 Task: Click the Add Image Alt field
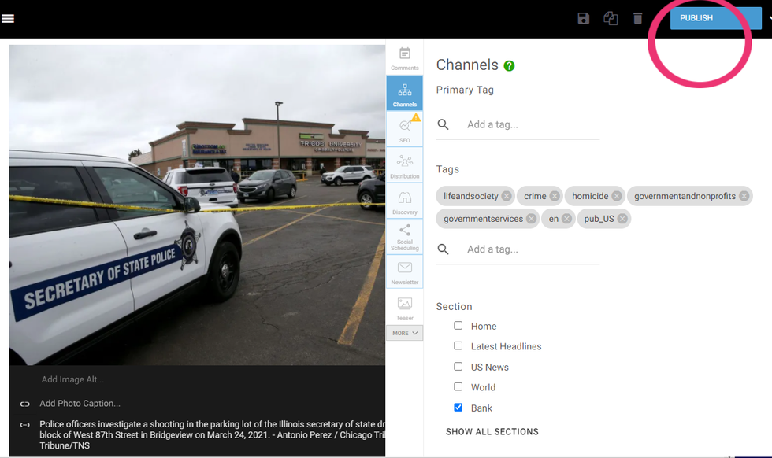coord(72,379)
